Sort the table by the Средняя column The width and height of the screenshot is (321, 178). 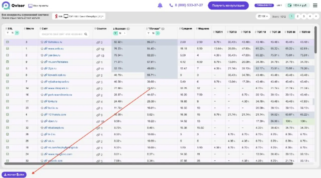[x=186, y=29]
